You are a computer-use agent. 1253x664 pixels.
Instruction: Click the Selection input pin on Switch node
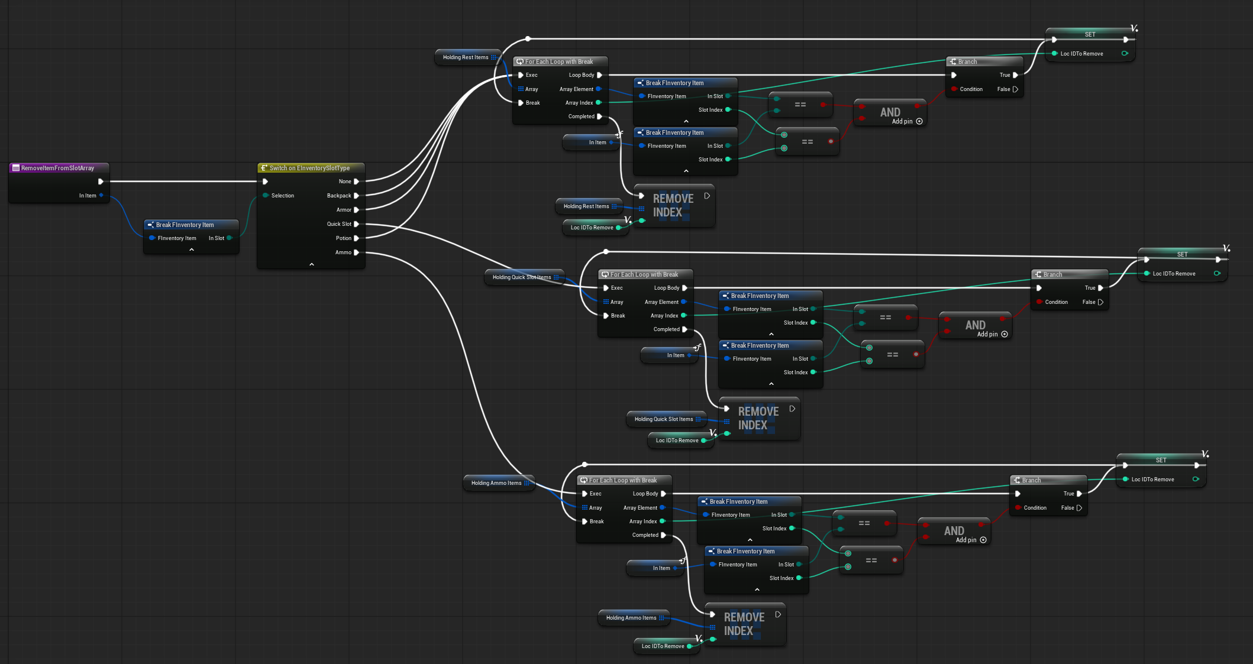(x=266, y=196)
